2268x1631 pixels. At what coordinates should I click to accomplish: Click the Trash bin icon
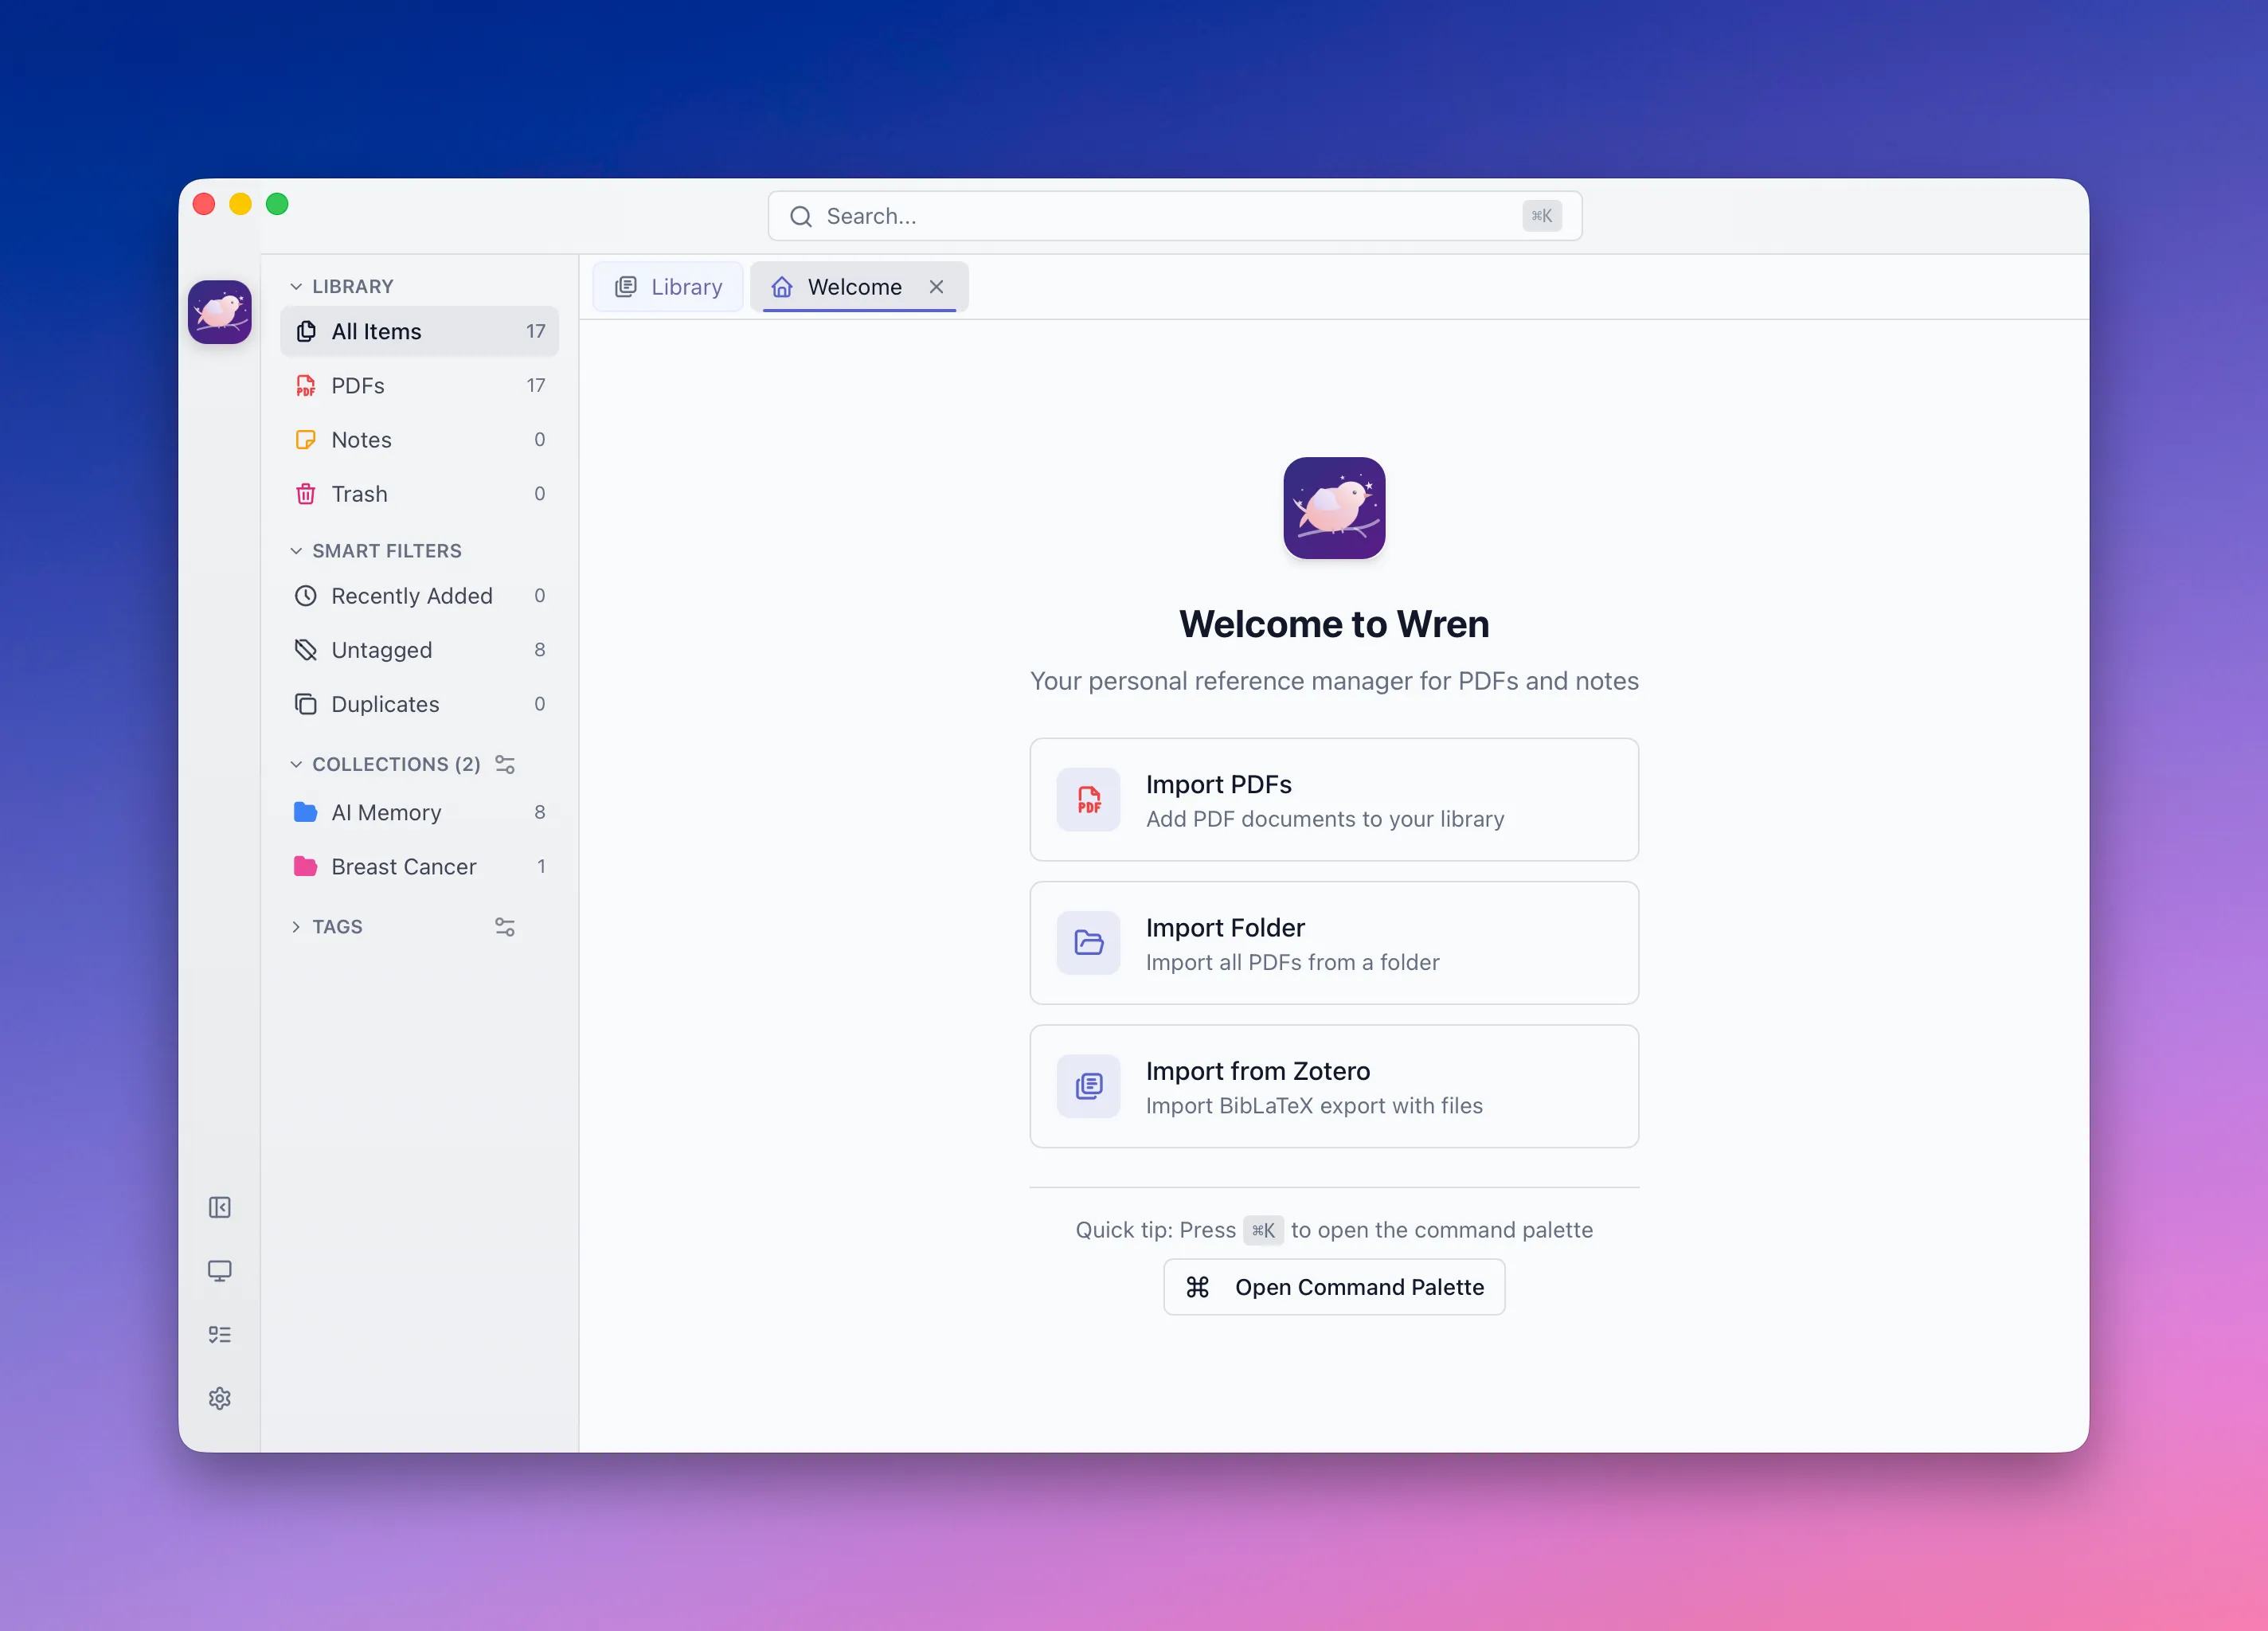(x=306, y=494)
